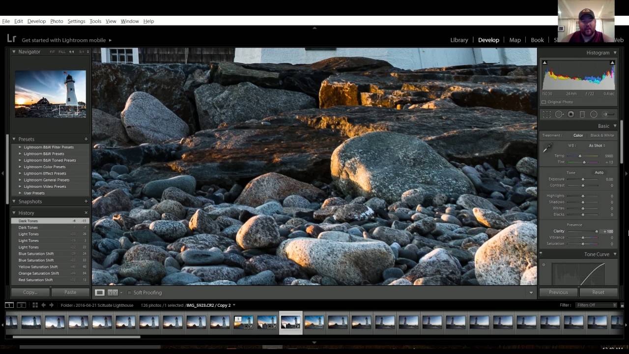Collapse the Presets panel

(x=14, y=139)
